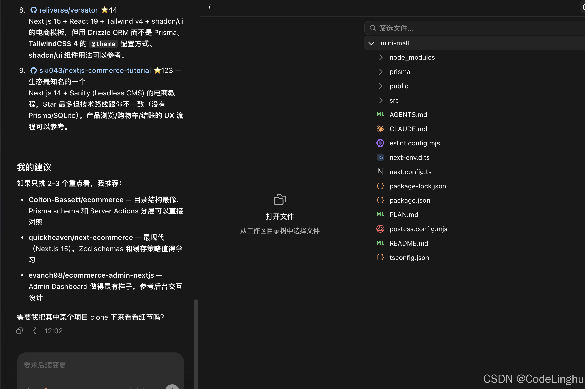Click markdown icon for README.md
585x389 pixels.
(380, 243)
